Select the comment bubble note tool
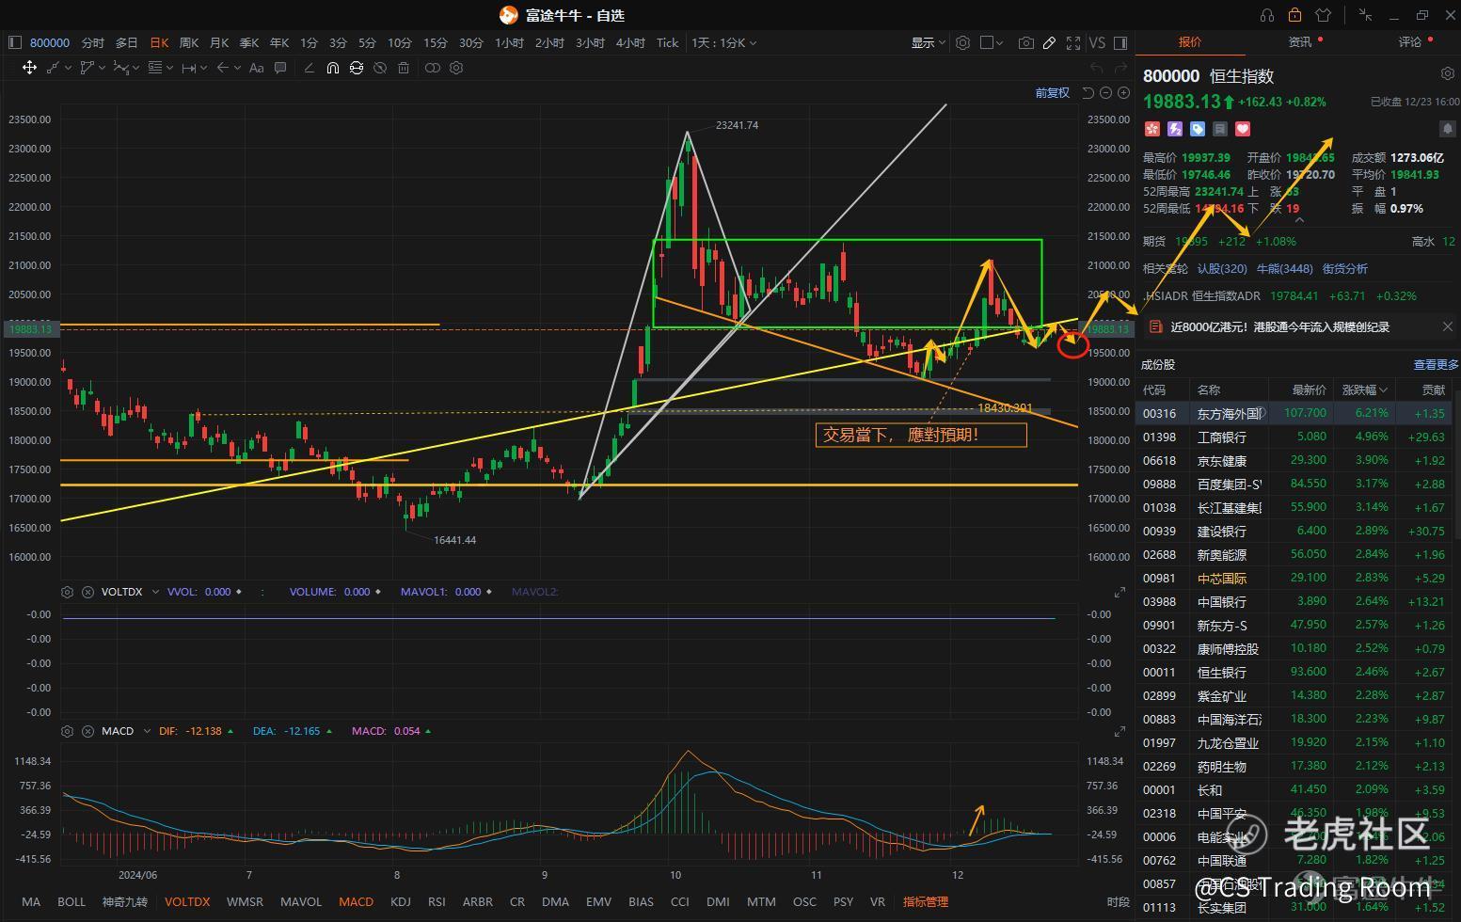The width and height of the screenshot is (1461, 922). tap(280, 68)
